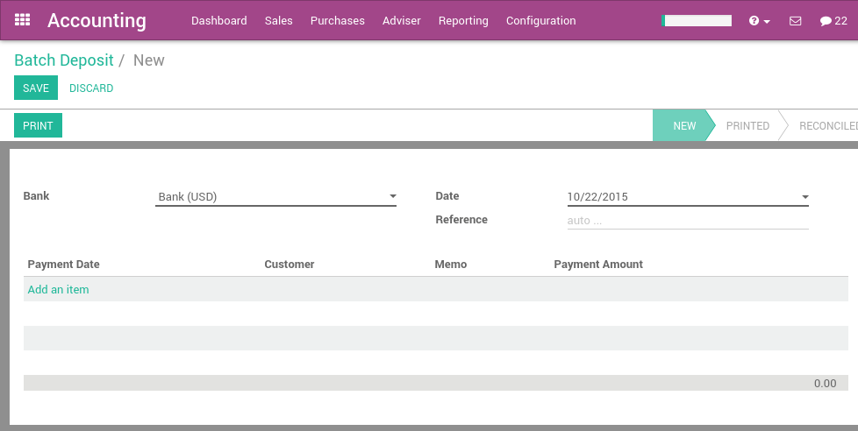The image size is (858, 431).
Task: Open the apps grid menu icon
Action: point(23,20)
